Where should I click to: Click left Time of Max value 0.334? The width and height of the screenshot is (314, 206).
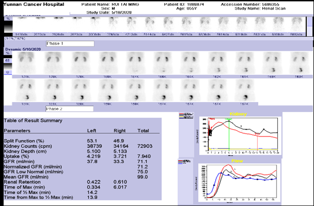coord(94,187)
